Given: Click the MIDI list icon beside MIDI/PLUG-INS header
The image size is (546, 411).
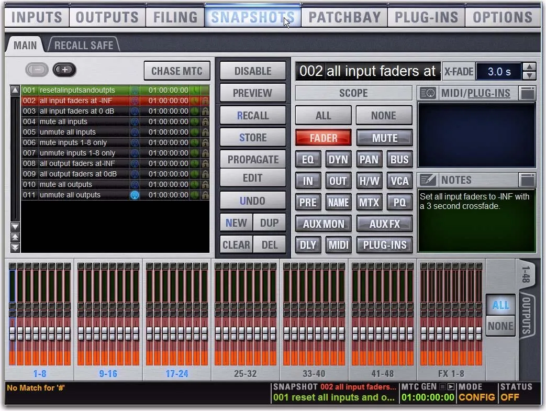Looking at the screenshot, I should click(427, 93).
